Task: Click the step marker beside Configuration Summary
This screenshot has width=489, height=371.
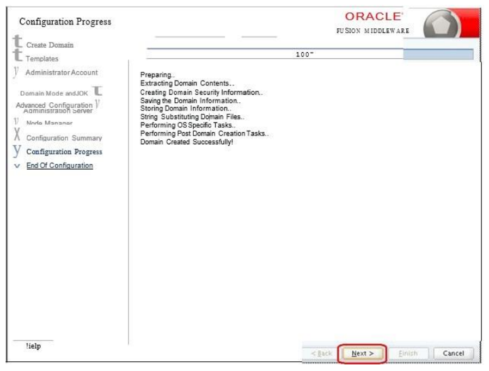Action: (17, 134)
